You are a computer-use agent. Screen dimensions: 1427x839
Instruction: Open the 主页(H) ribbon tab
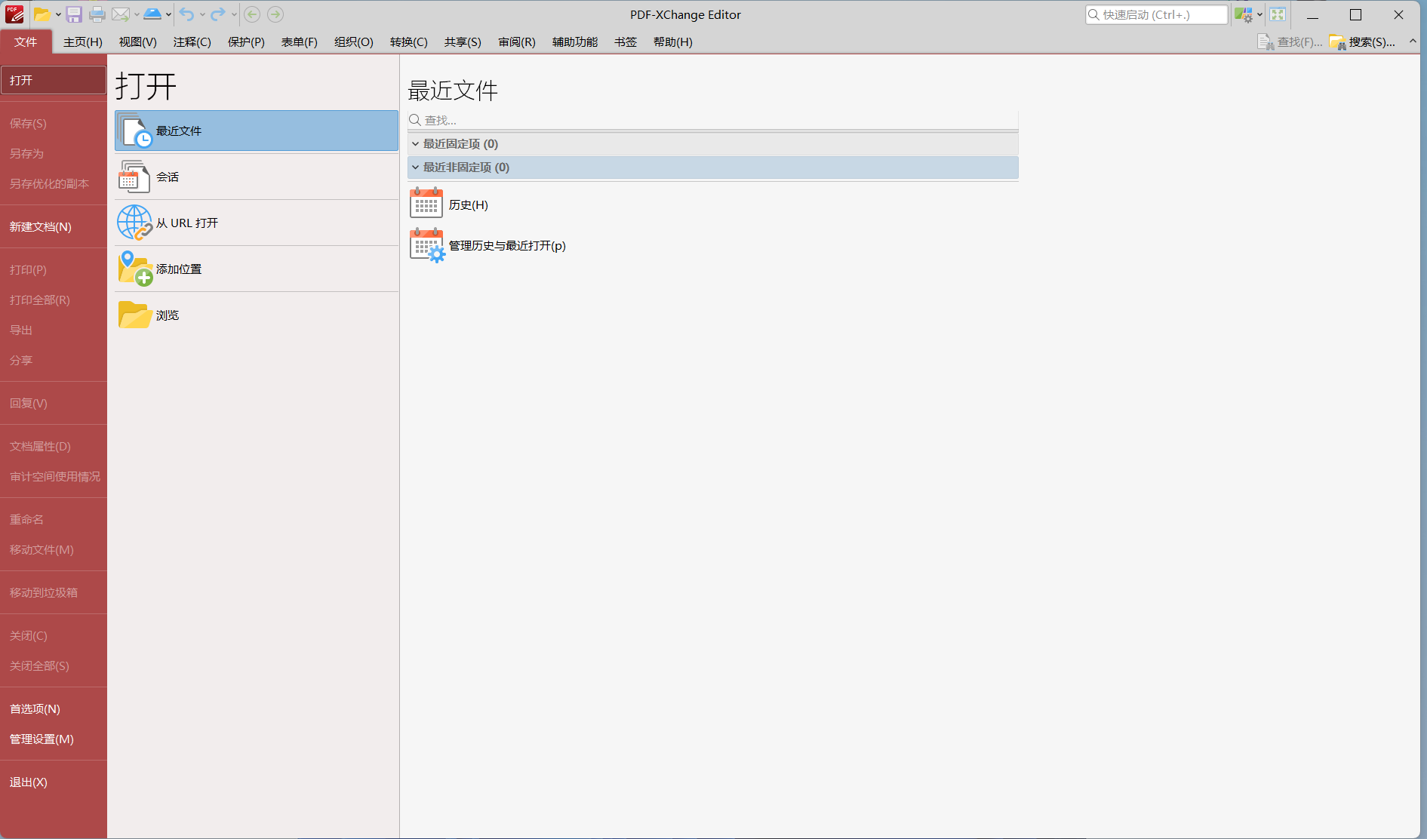point(83,42)
